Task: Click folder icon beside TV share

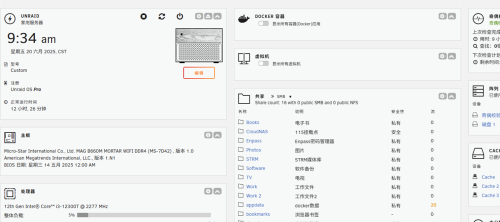Action: pyautogui.click(x=241, y=177)
